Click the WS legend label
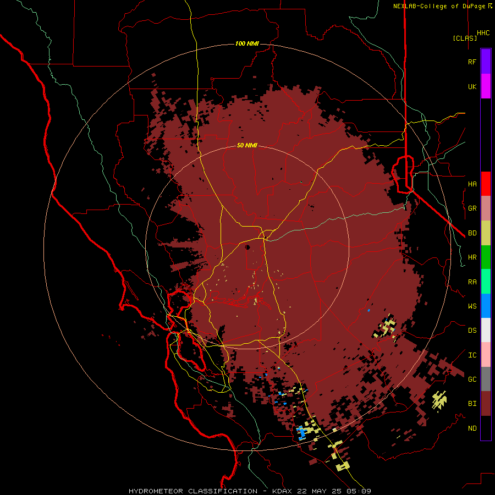The image size is (495, 495). click(472, 306)
